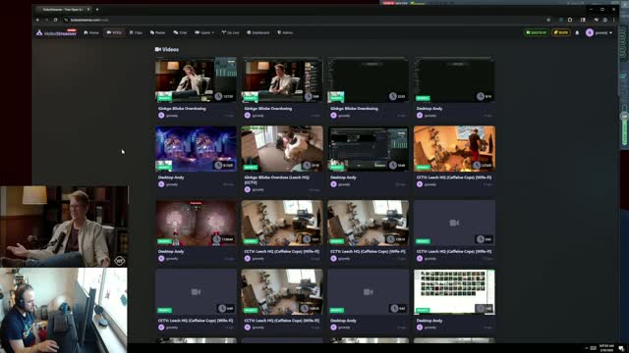Expand the Game dropdown in the navbar

click(204, 32)
